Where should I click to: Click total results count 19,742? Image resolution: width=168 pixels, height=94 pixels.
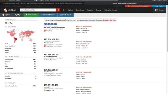click(9, 23)
